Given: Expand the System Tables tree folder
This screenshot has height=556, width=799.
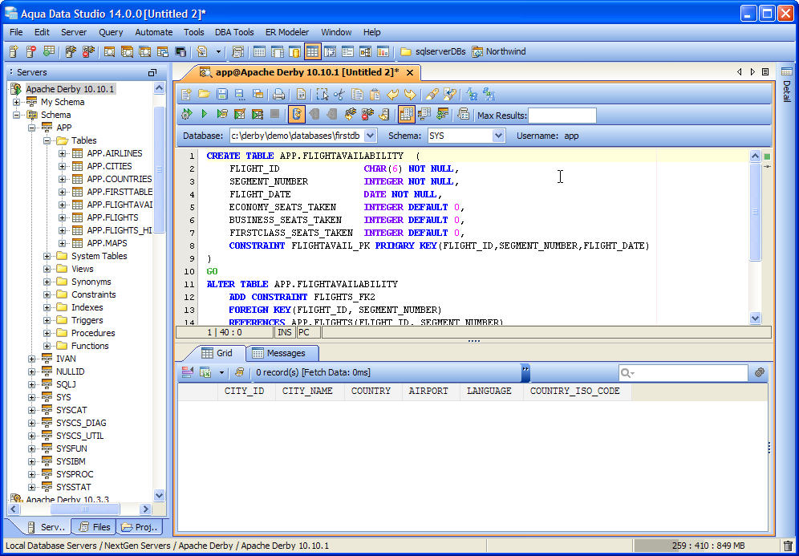Looking at the screenshot, I should pos(47,256).
